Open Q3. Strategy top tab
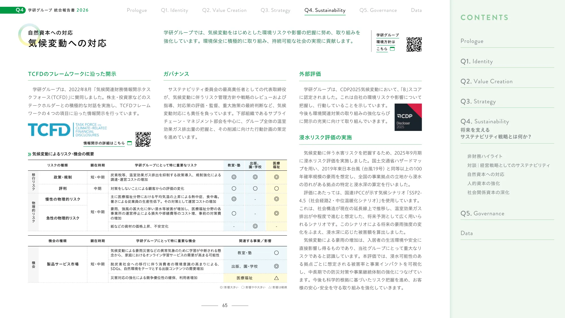 (x=275, y=10)
